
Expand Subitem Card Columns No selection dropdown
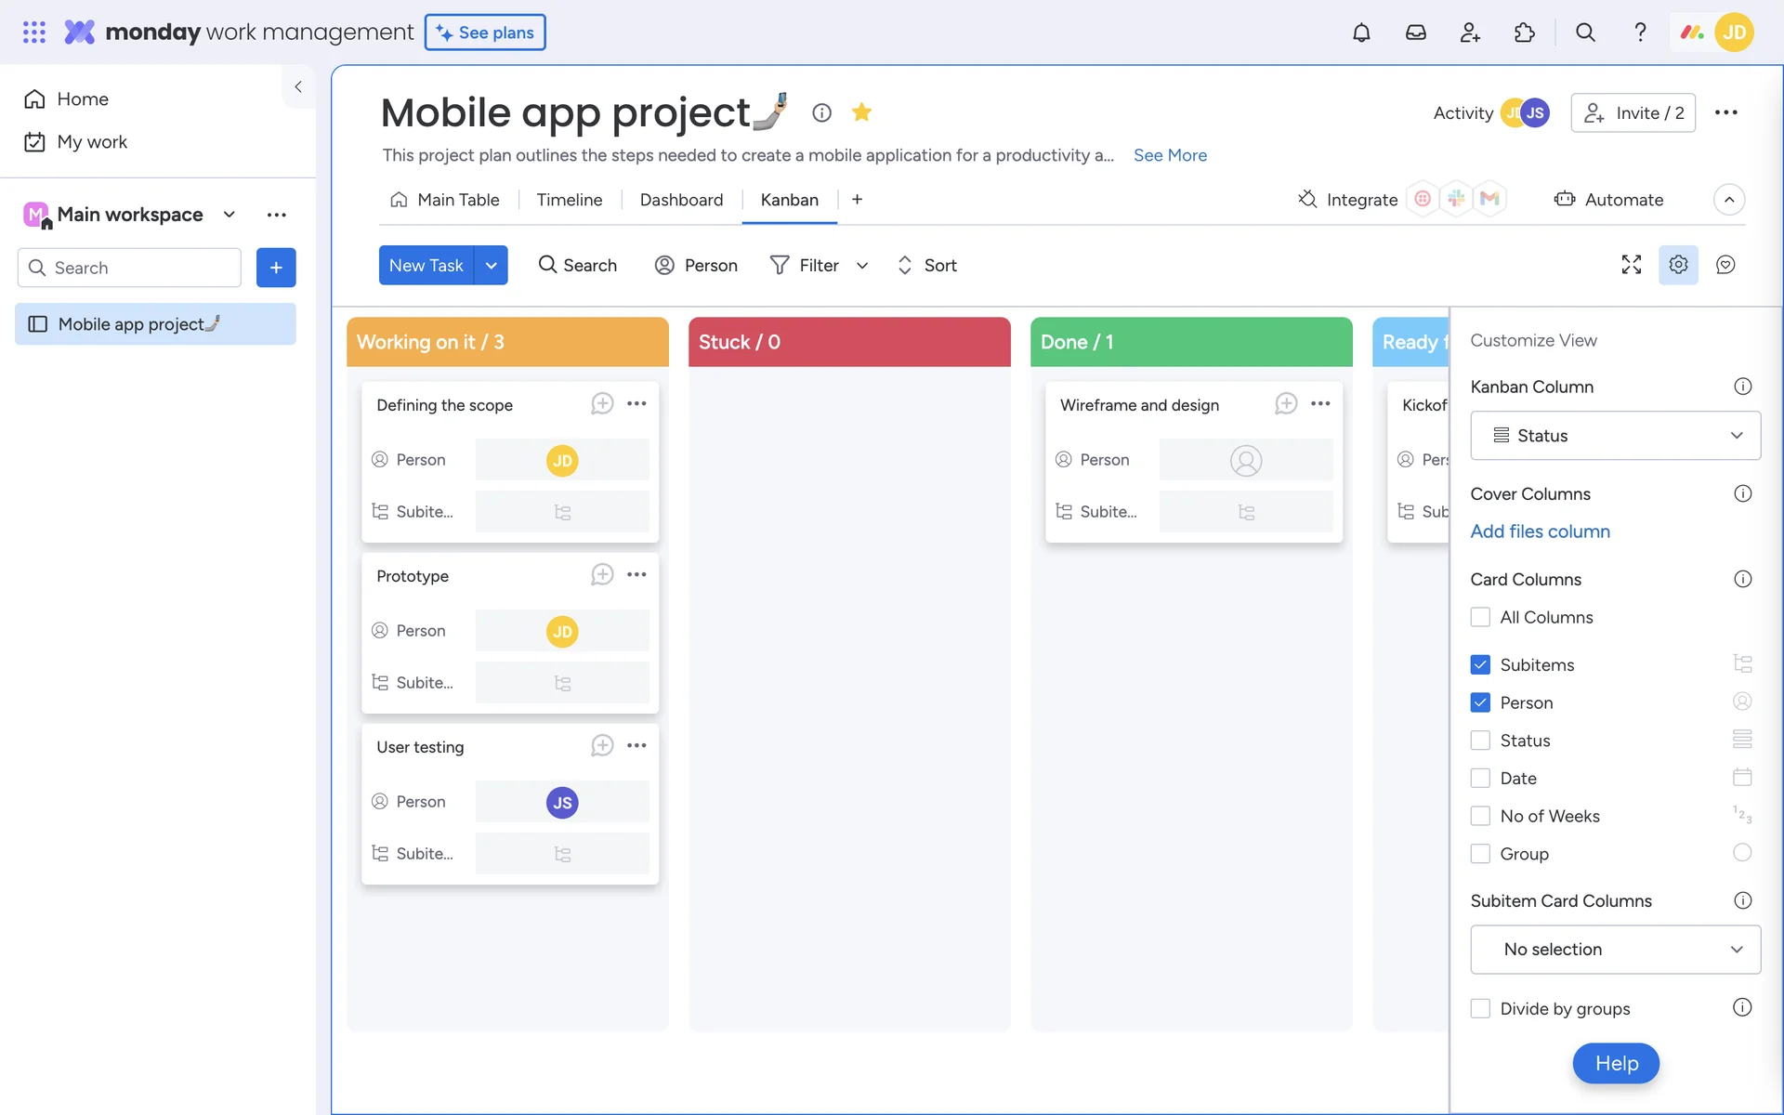pos(1615,950)
